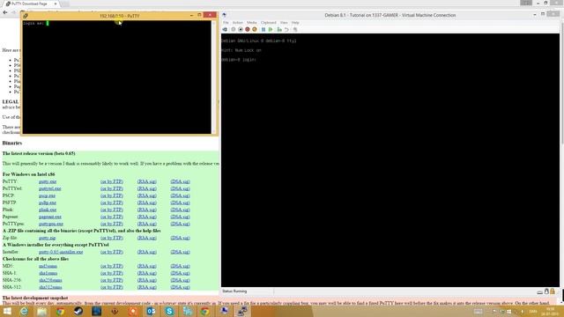Click the 'Binaries' heading text
Screen dimensions: 564x317
coord(12,143)
